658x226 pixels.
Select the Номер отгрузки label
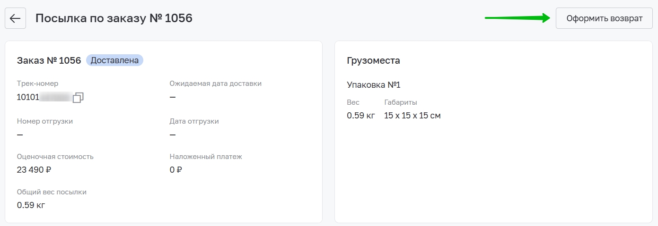(45, 121)
